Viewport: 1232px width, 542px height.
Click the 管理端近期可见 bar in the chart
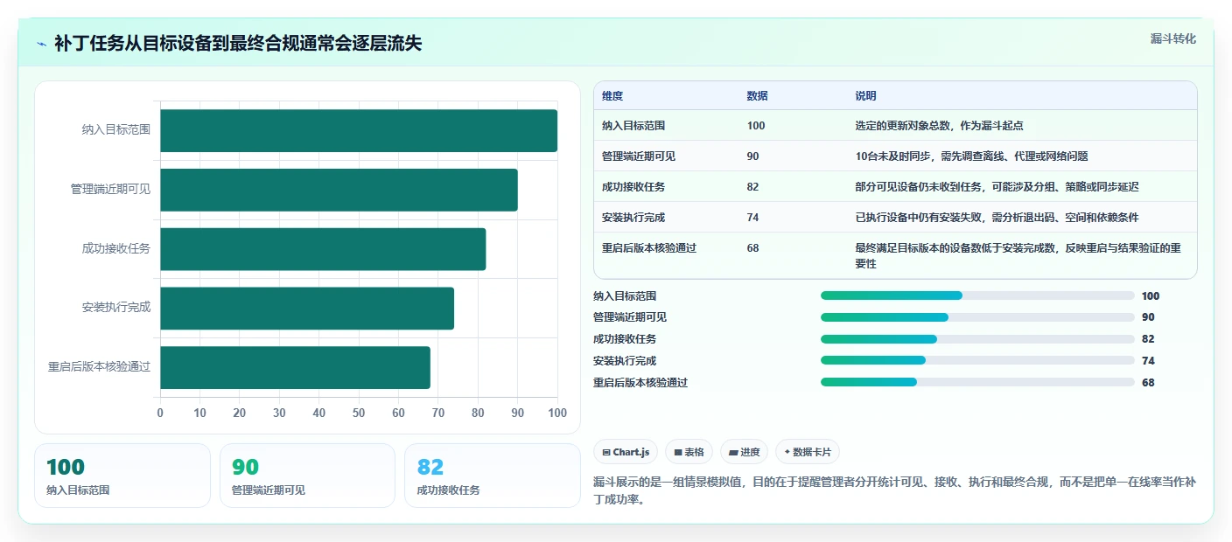point(339,190)
